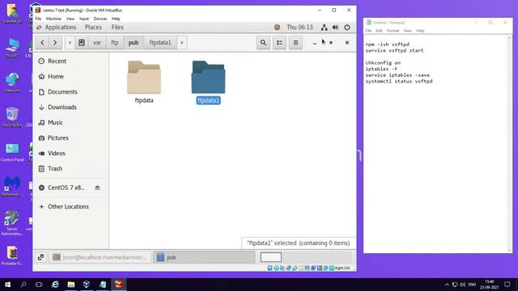The width and height of the screenshot is (518, 291).
Task: Open GNOME Places menu
Action: click(x=93, y=27)
